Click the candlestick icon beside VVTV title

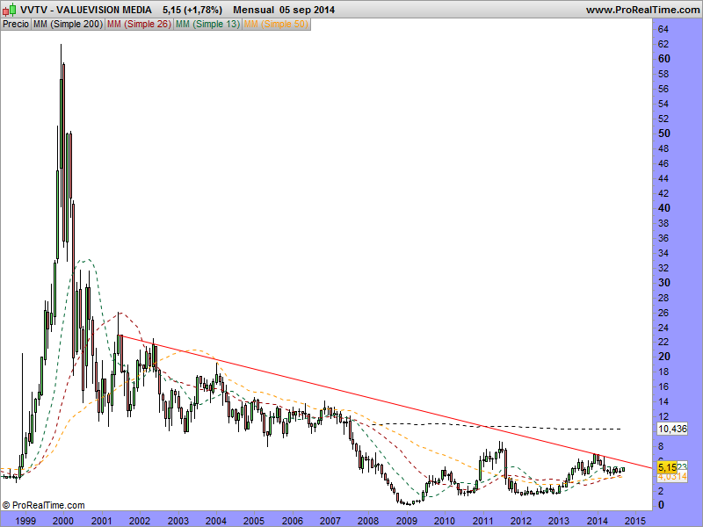(10, 9)
